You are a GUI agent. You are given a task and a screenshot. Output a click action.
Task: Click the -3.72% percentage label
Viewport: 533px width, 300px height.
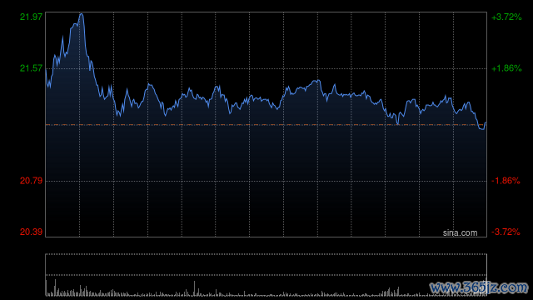coord(506,232)
